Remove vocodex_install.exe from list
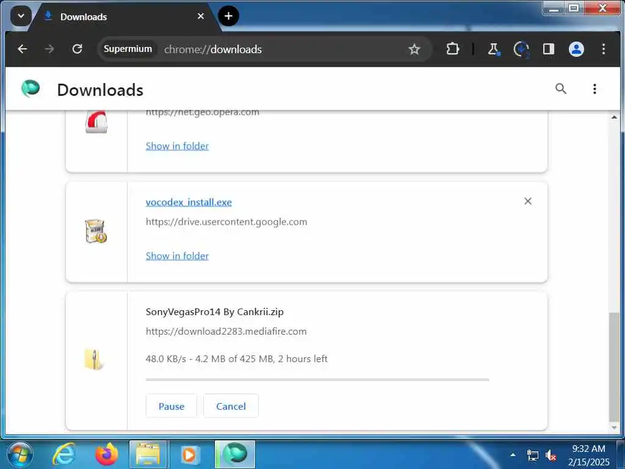This screenshot has width=625, height=469. click(x=528, y=201)
